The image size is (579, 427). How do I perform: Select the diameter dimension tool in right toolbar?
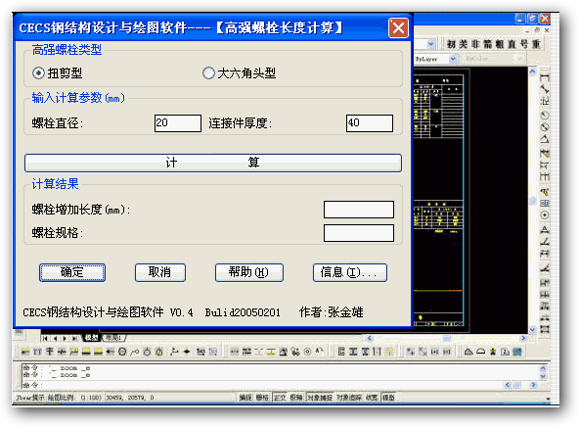click(545, 126)
